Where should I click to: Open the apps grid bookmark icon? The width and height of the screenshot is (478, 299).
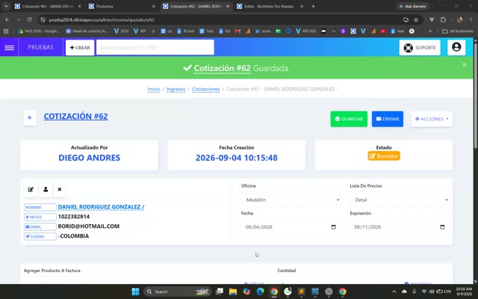[6, 31]
